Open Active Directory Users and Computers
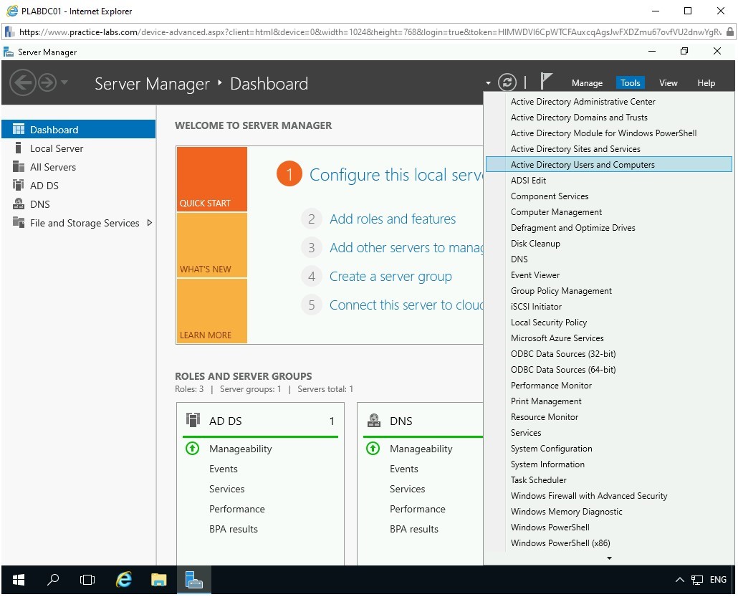 pyautogui.click(x=609, y=165)
